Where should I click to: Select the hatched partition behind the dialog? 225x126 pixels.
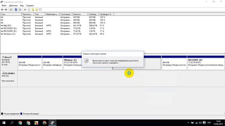tap(152, 63)
